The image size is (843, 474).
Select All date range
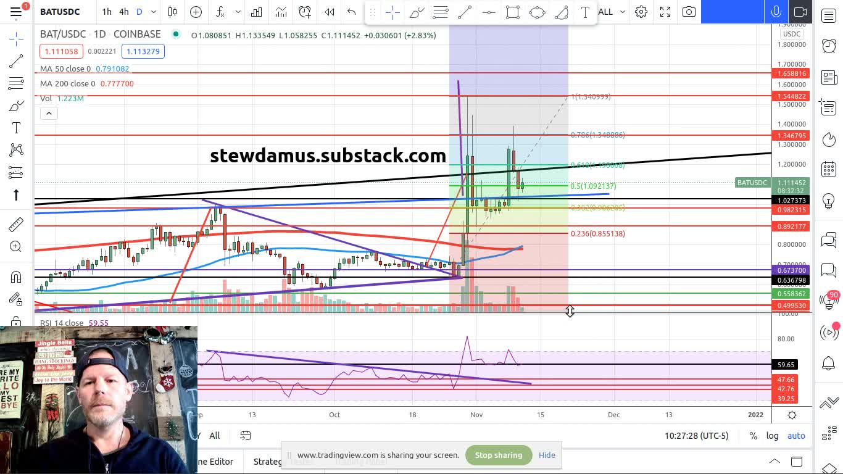[215, 436]
